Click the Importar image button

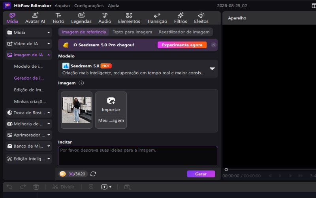111,104
